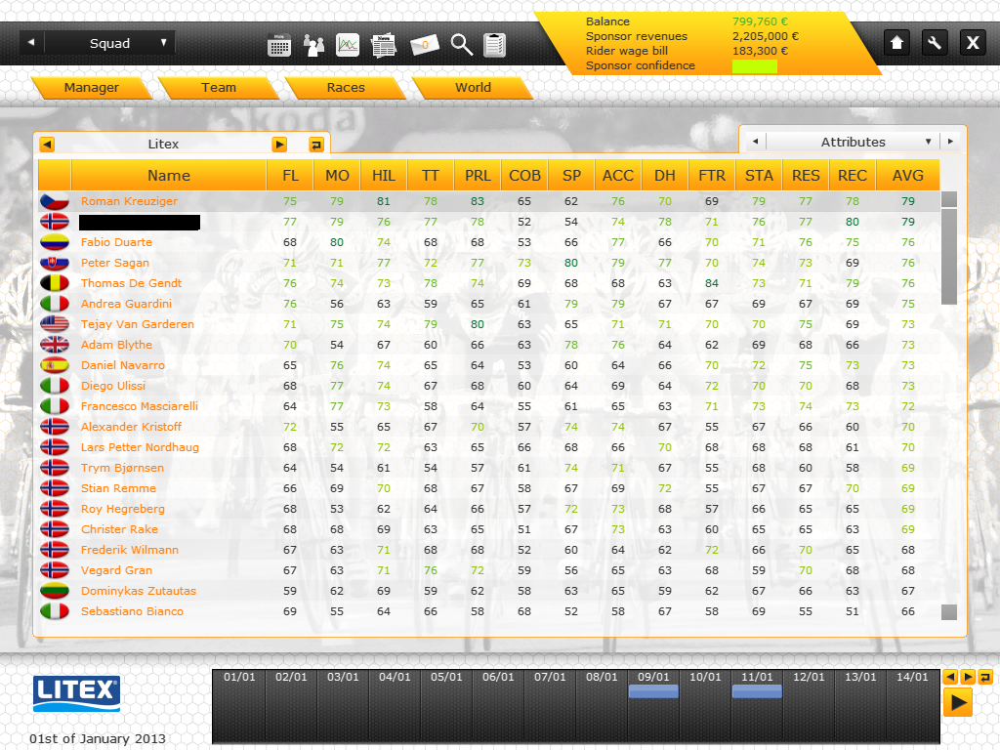Screen dimensions: 1000x750
Task: Click the 09/01 event marker in timeline
Action: pyautogui.click(x=653, y=691)
